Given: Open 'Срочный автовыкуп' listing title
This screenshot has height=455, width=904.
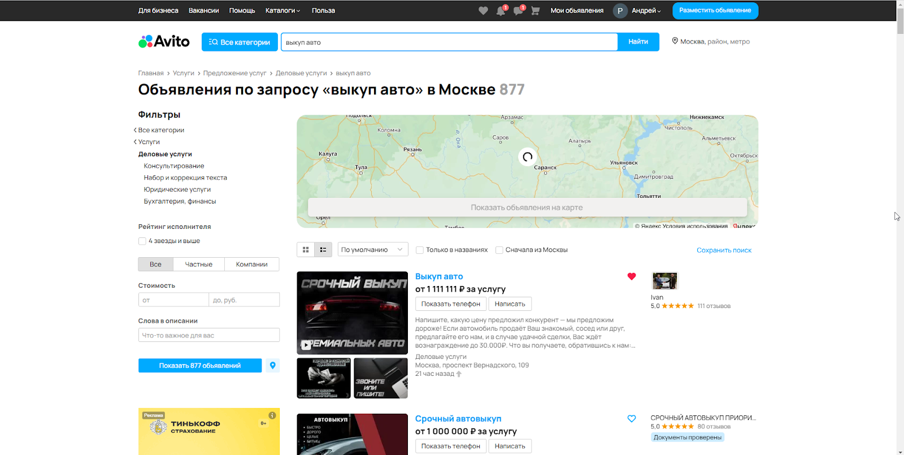Looking at the screenshot, I should 458,419.
